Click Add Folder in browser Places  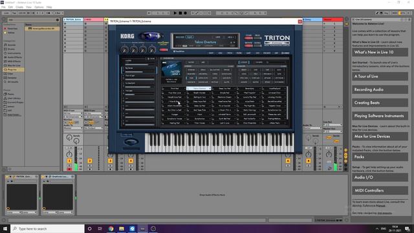pos(14,115)
